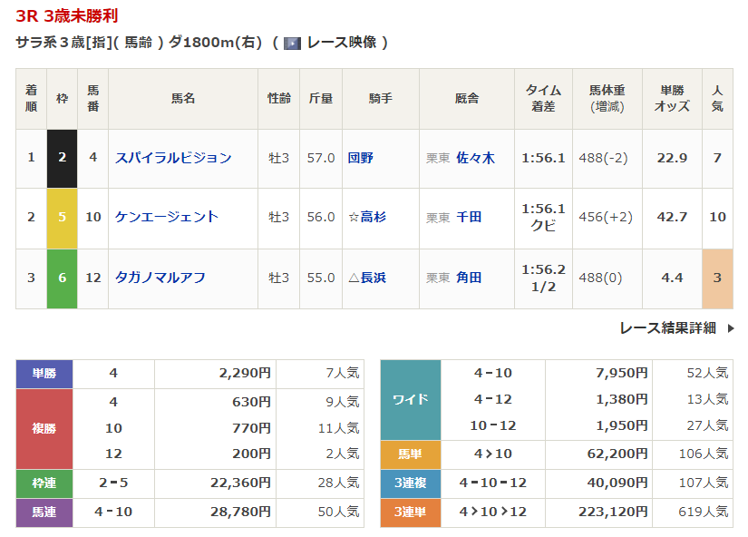This screenshot has width=748, height=537.
Task: Click the yellow frame number 5 box
Action: (63, 218)
